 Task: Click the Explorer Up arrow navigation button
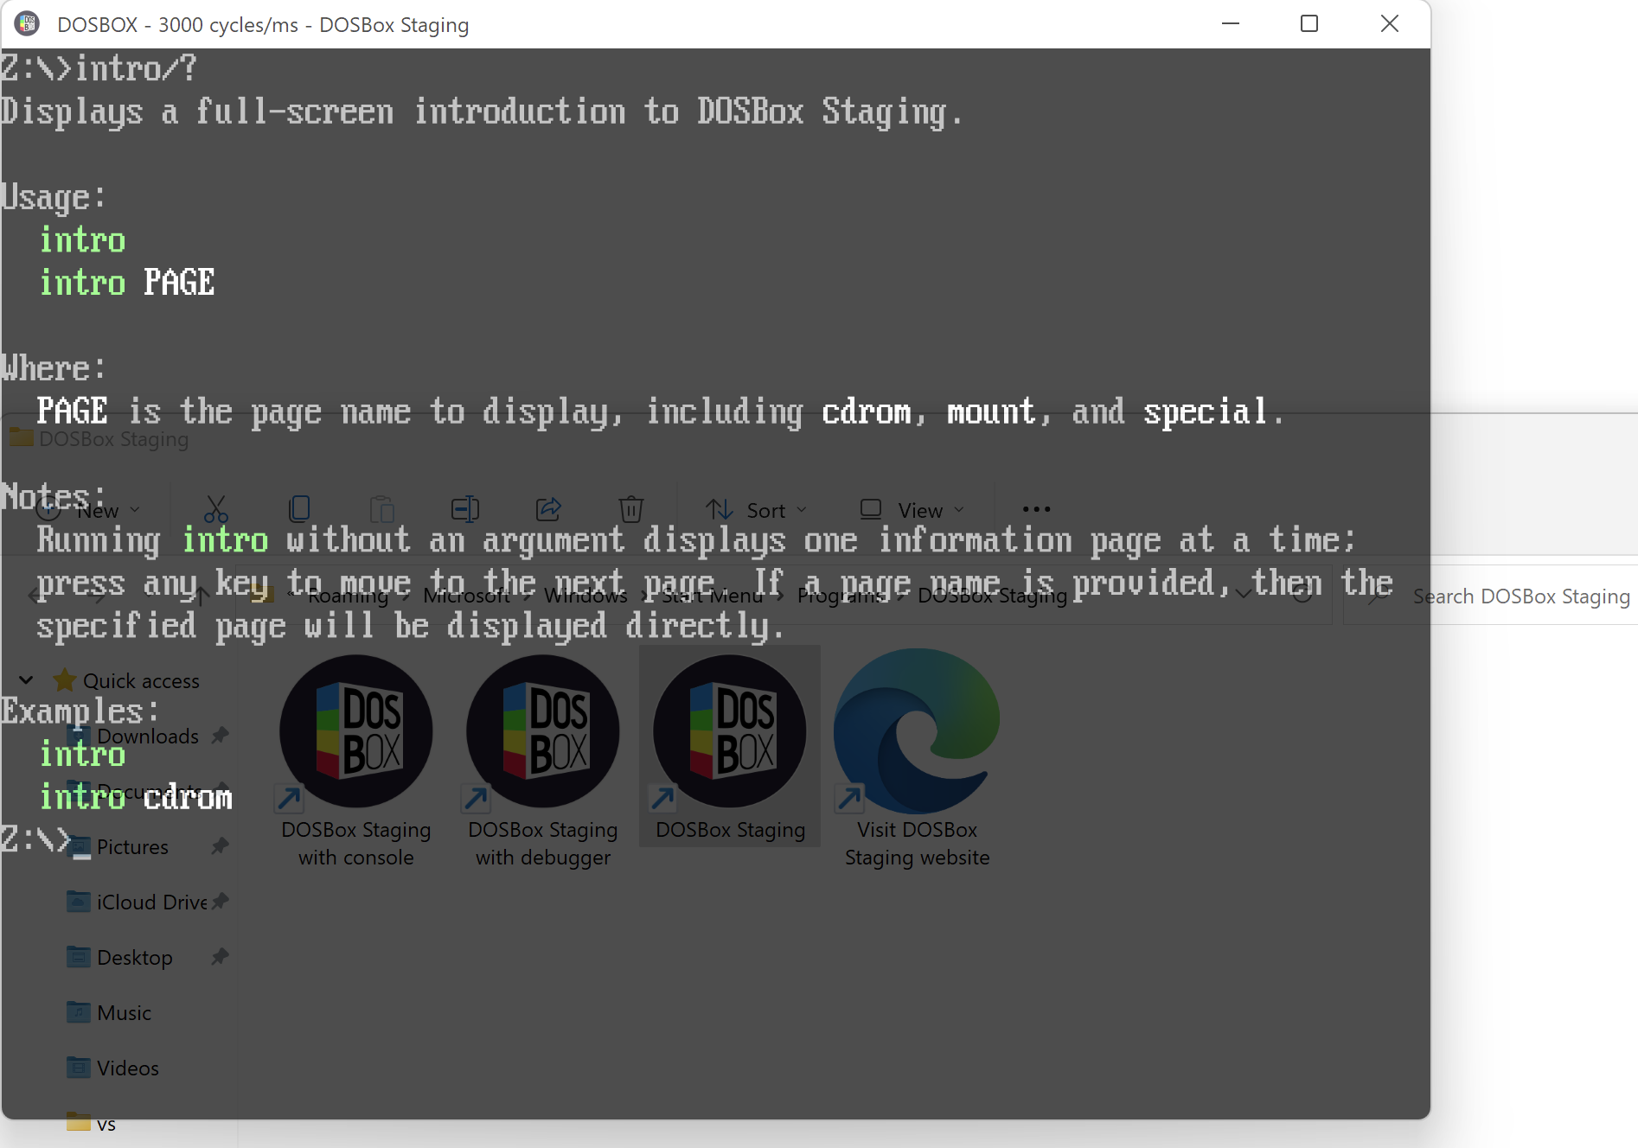201,596
